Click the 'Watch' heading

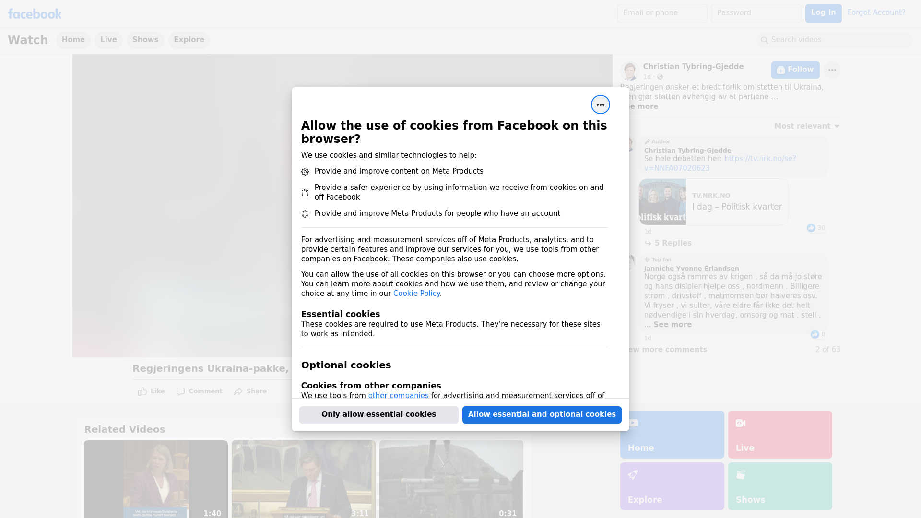coord(28,40)
